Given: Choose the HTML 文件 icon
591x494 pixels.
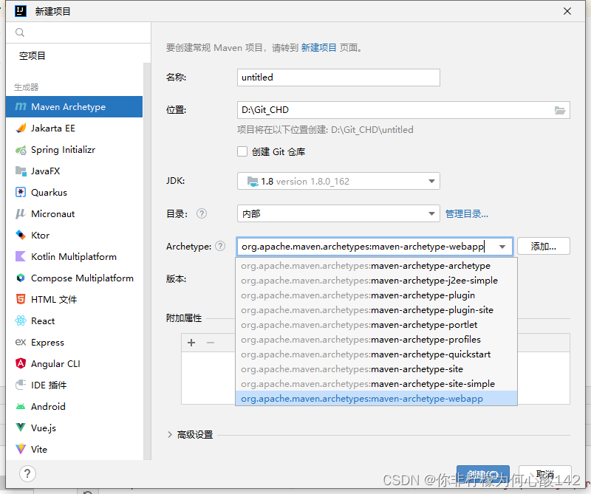Looking at the screenshot, I should (x=21, y=300).
